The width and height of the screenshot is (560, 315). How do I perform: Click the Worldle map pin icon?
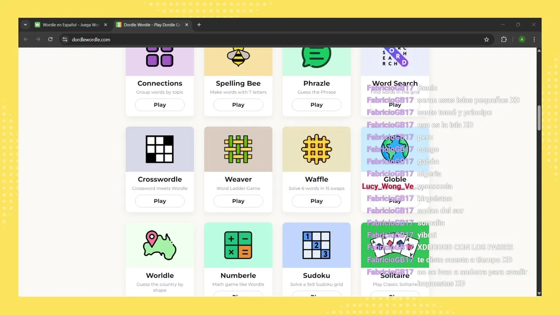160,245
